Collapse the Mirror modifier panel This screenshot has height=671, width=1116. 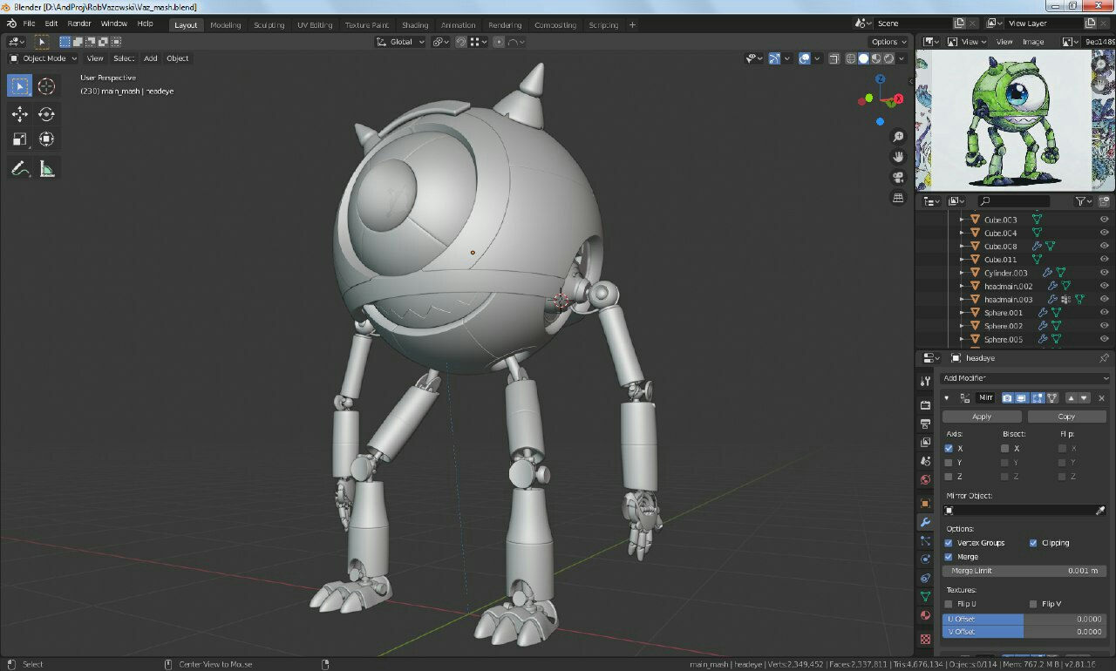point(948,397)
